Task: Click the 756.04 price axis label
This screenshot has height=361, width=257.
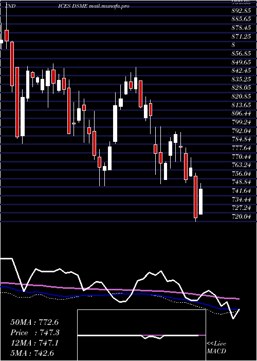Action: 241,174
